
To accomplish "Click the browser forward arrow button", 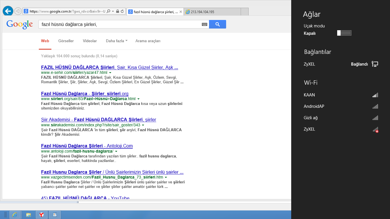I will click(18, 11).
